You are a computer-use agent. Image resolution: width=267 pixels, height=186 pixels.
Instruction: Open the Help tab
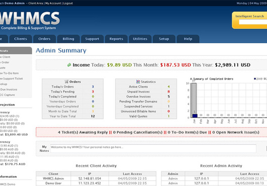pos(188,39)
